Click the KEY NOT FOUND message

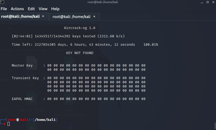click(80, 53)
